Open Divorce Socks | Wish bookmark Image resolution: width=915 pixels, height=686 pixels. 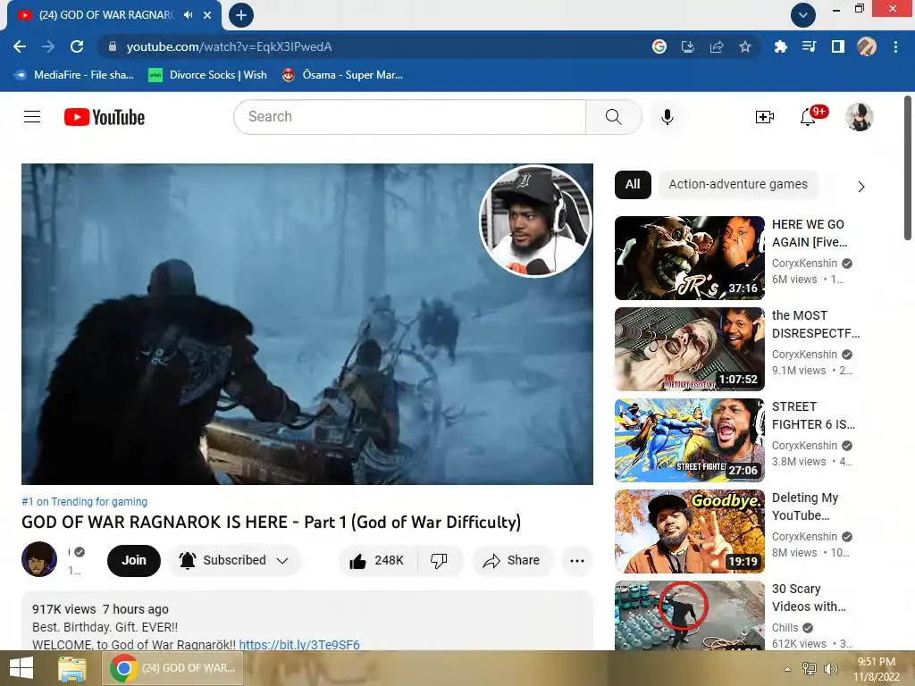click(207, 75)
